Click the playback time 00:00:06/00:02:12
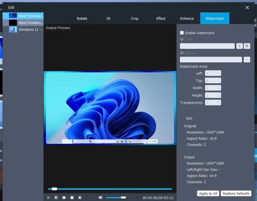Screen dimensions: 257x201 point(158,198)
